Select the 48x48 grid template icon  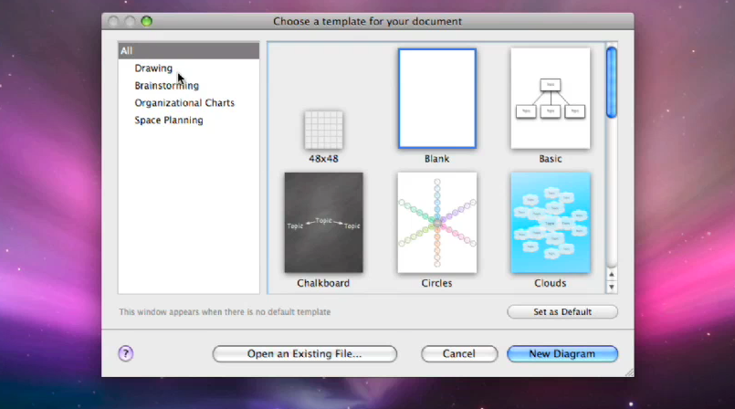click(323, 130)
